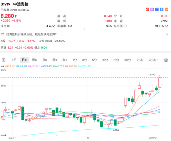This screenshot has width=171, height=141.
Task: Click the 成交额 value 4.42亿
Action: pyautogui.click(x=51, y=26)
